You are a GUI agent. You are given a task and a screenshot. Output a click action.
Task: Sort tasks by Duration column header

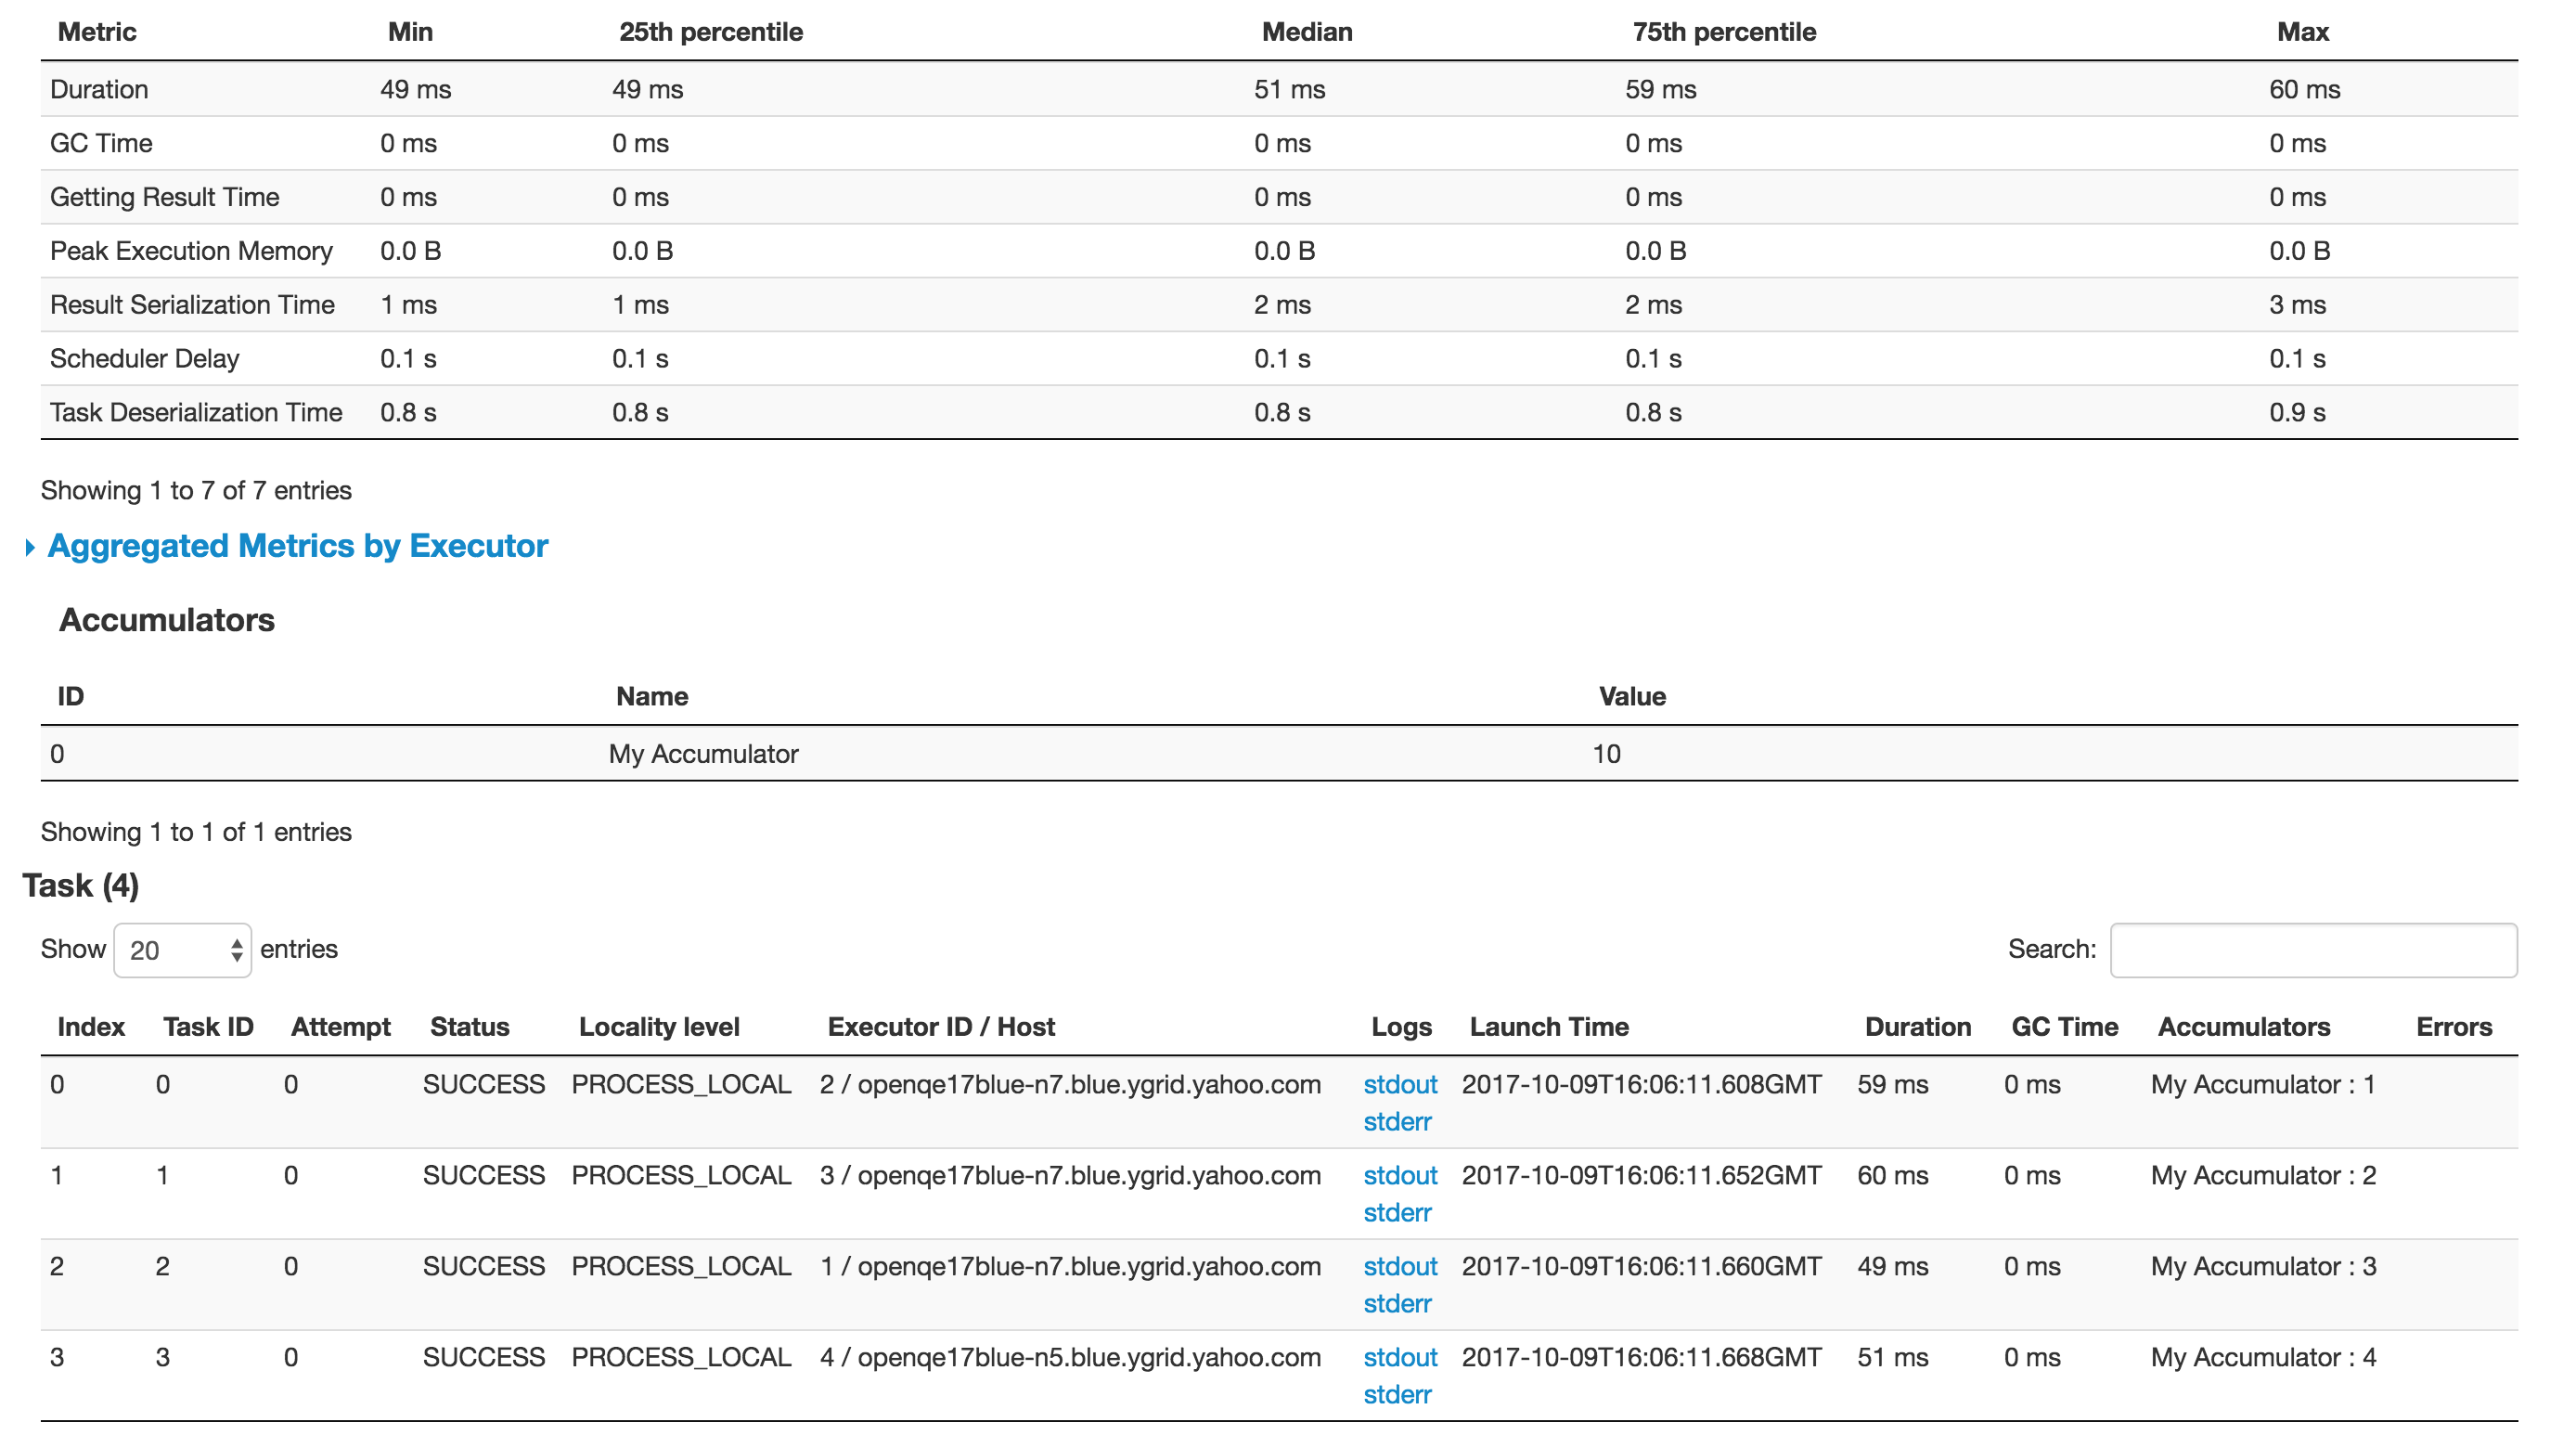click(1917, 1027)
